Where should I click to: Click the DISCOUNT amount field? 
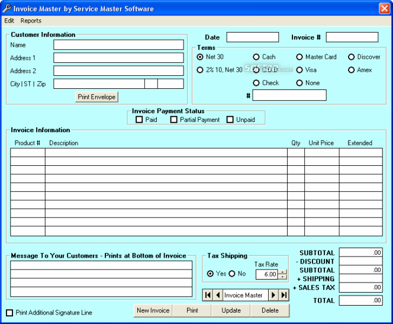click(360, 261)
